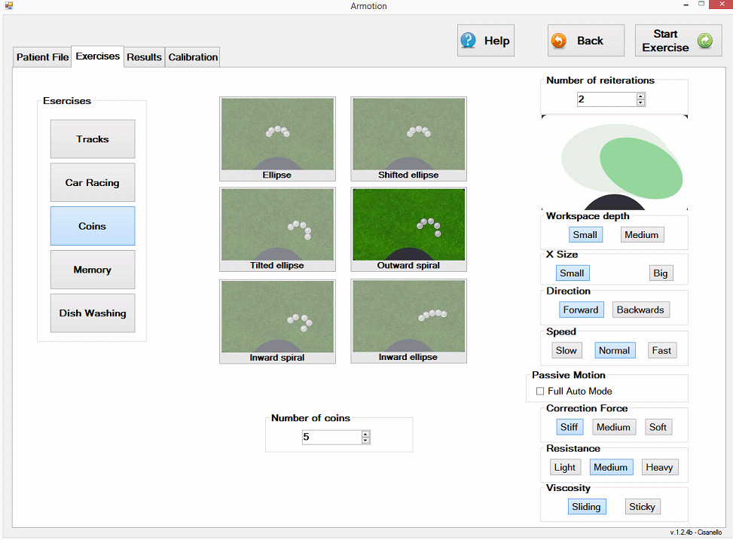The width and height of the screenshot is (733, 540).
Task: Set Viscosity to Sticky
Action: click(x=643, y=506)
